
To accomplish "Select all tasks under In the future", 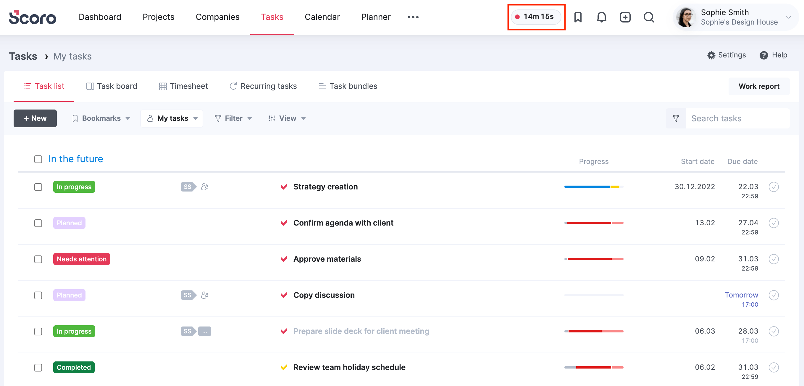I will tap(38, 159).
